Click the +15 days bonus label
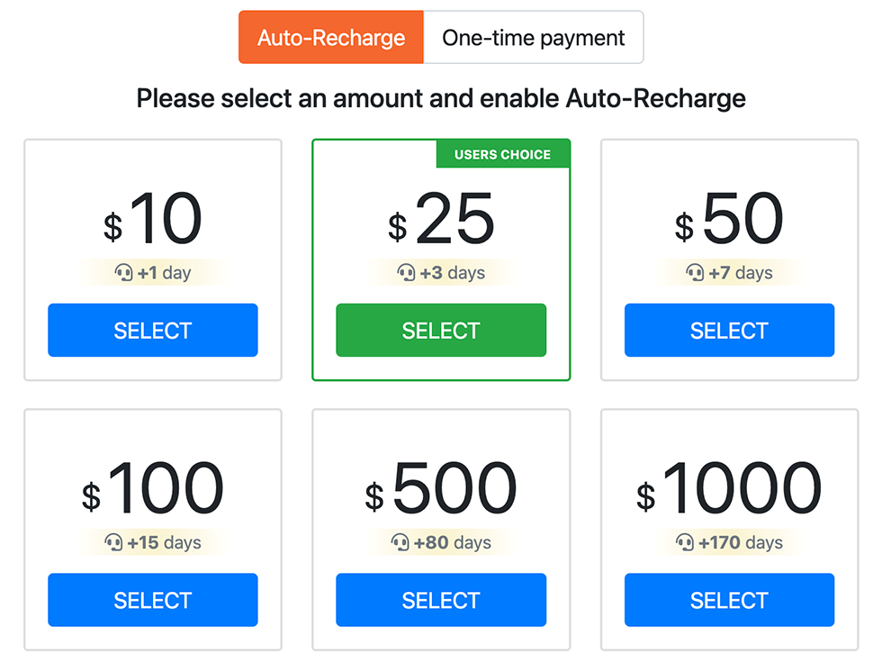Image resolution: width=882 pixels, height=663 pixels. click(x=164, y=542)
